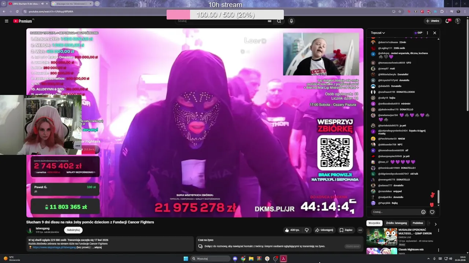Screen dimensions: 469x263
Task: Send a heart reaction in chat
Action: [x=432, y=212]
